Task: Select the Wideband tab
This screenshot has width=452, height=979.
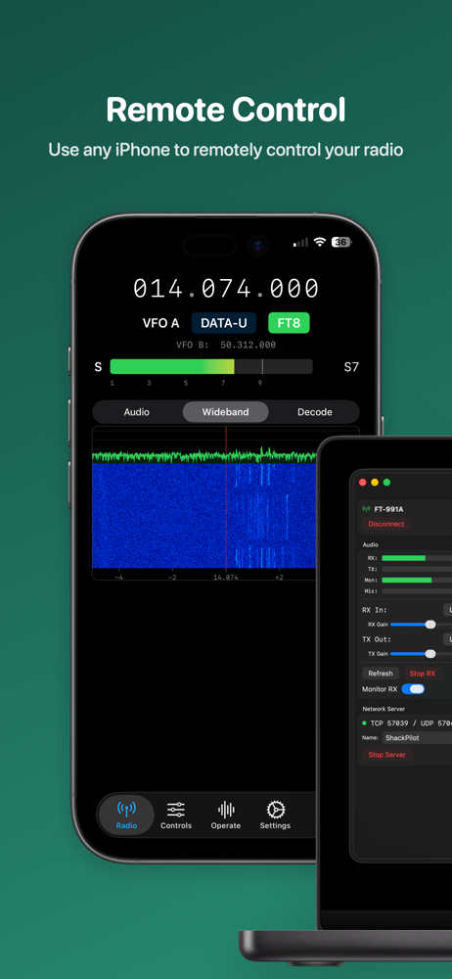Action: pos(225,412)
